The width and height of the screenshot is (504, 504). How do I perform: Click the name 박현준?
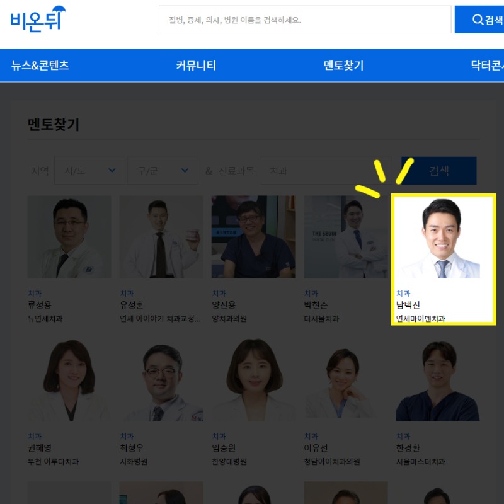[316, 305]
